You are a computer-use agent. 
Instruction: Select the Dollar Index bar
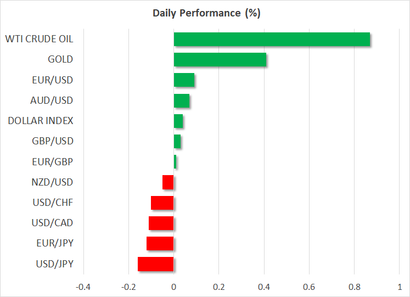[178, 121]
